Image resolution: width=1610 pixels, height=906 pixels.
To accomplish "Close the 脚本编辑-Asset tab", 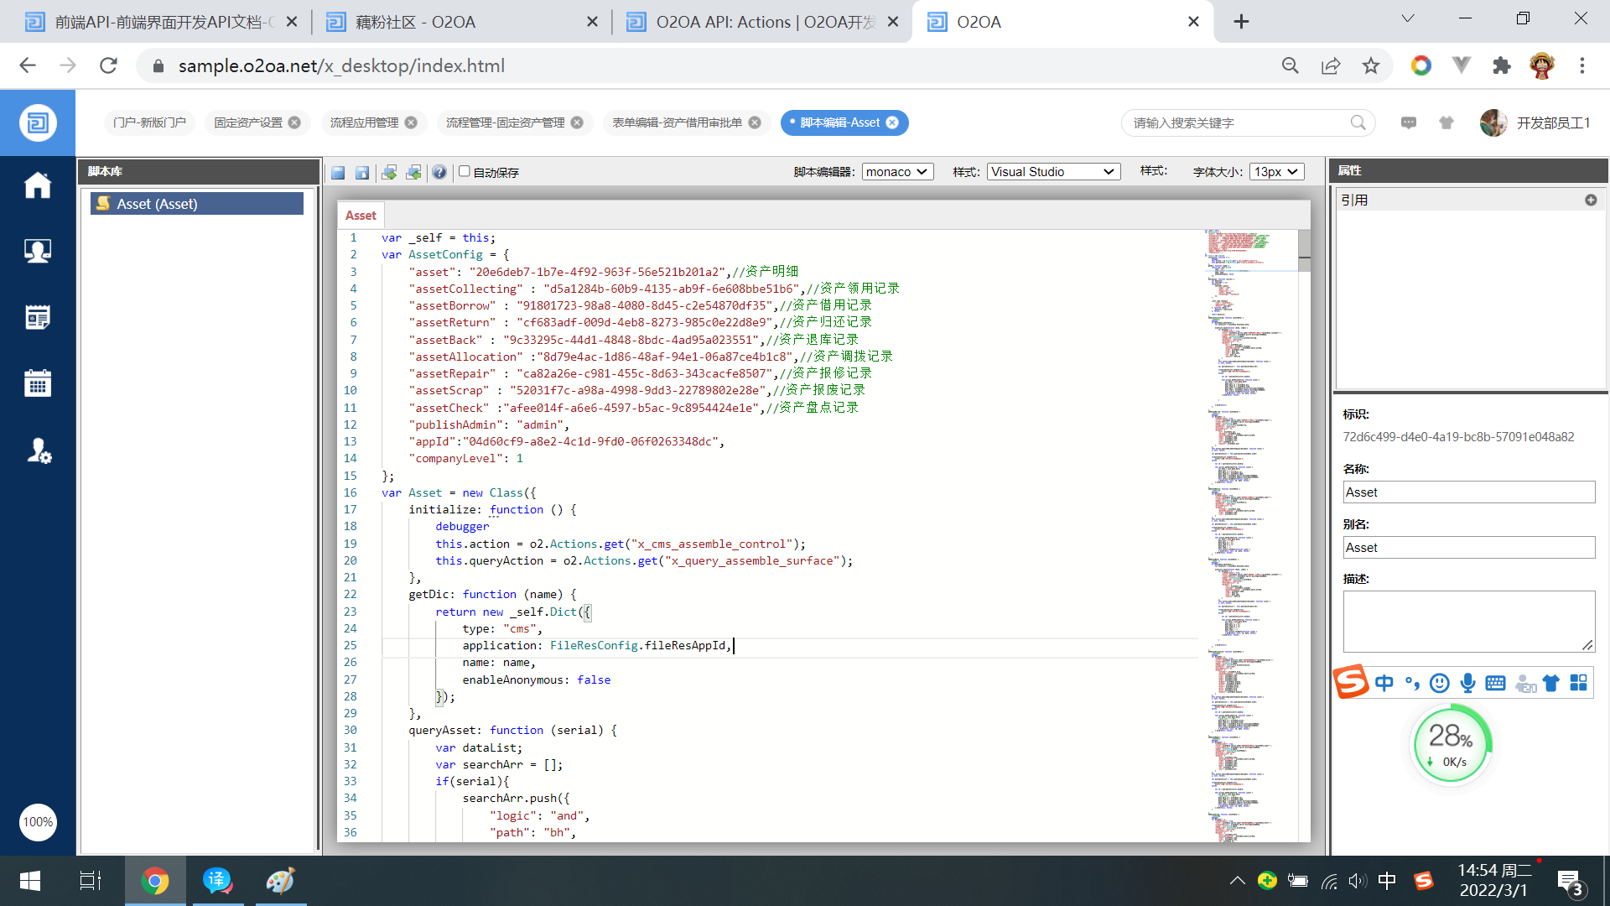I will [892, 122].
